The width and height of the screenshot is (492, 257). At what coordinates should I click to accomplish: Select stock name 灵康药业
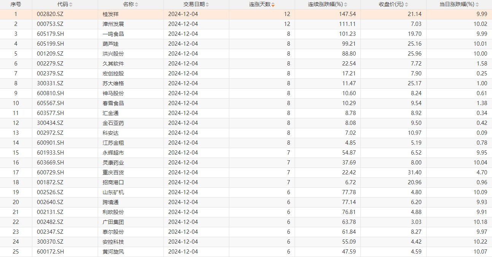tap(113, 163)
